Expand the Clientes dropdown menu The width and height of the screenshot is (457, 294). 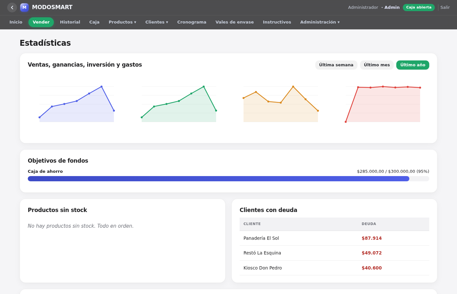(x=157, y=22)
